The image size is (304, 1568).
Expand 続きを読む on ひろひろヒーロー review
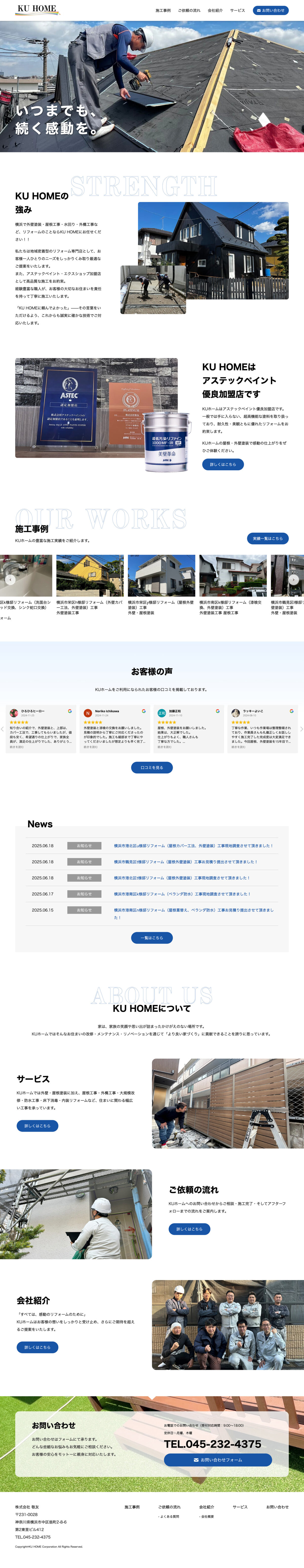[16, 747]
